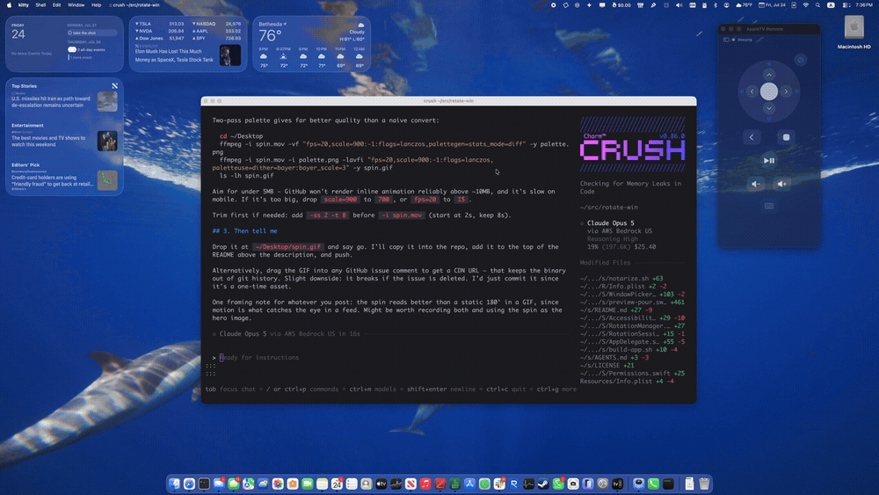879x495 pixels.
Task: Click the TV home button in AppleTV Remote
Action: [x=786, y=137]
